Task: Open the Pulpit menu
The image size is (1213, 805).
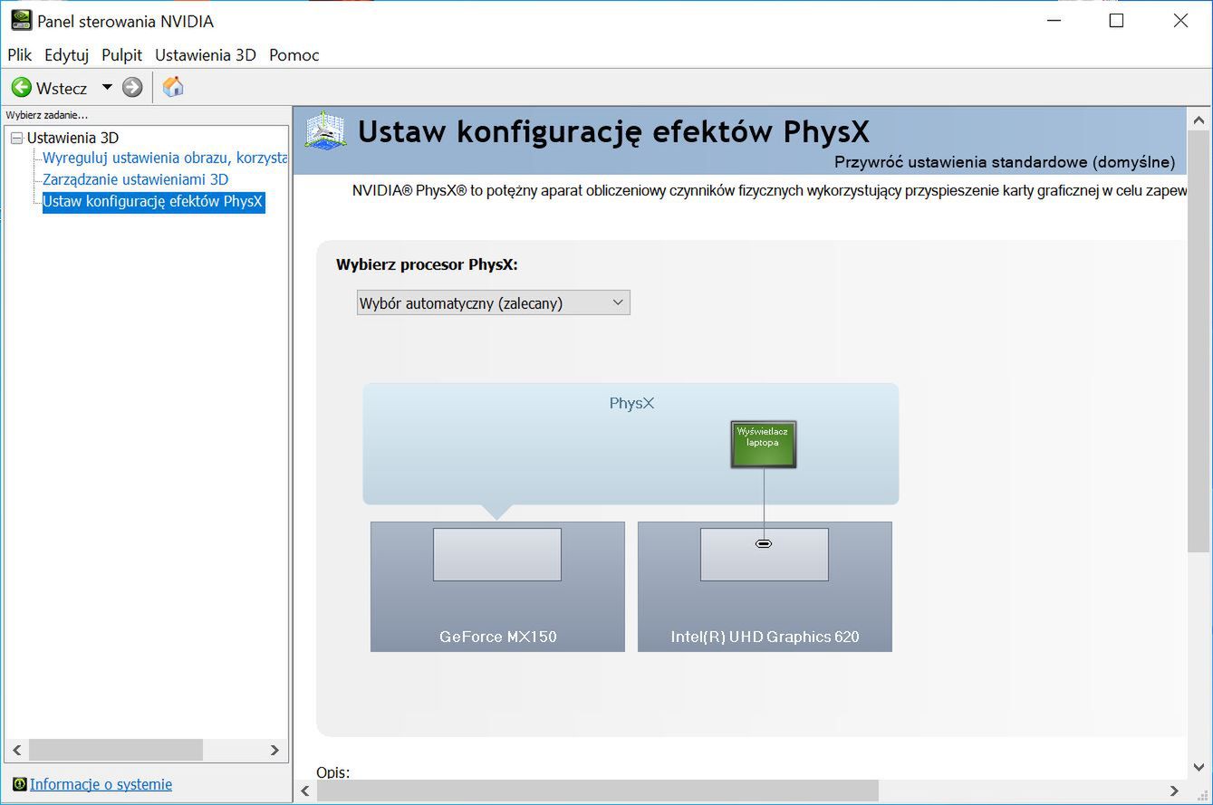Action: coord(121,55)
